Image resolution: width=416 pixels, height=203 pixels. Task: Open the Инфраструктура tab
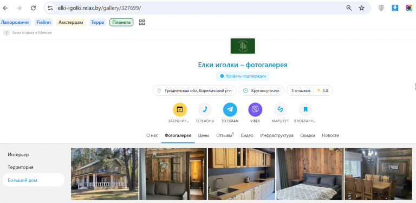(x=277, y=135)
